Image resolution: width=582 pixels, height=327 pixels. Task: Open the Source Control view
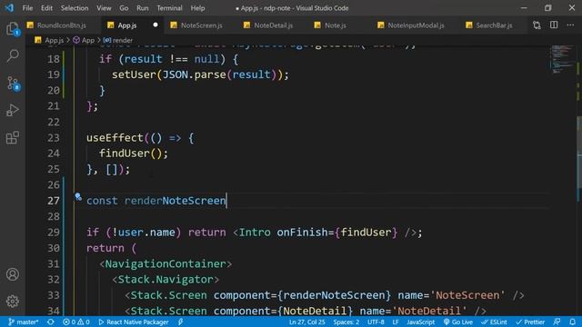click(x=14, y=84)
